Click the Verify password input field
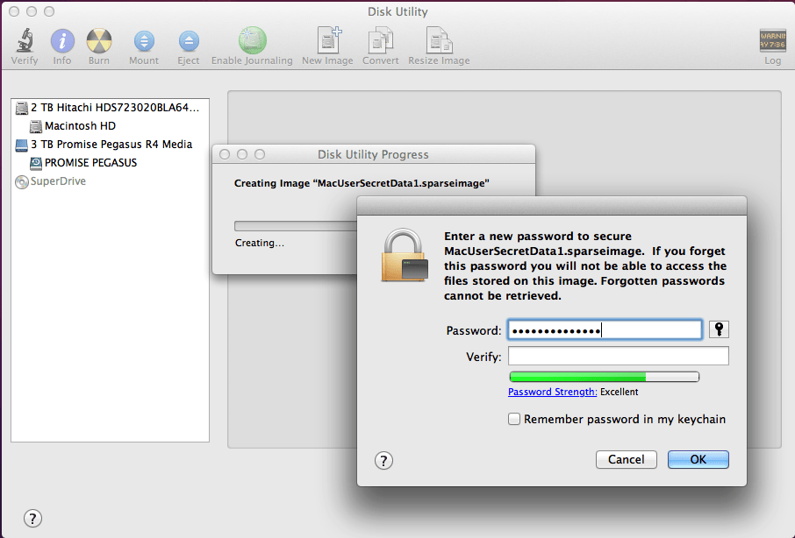This screenshot has height=538, width=795. click(x=618, y=356)
